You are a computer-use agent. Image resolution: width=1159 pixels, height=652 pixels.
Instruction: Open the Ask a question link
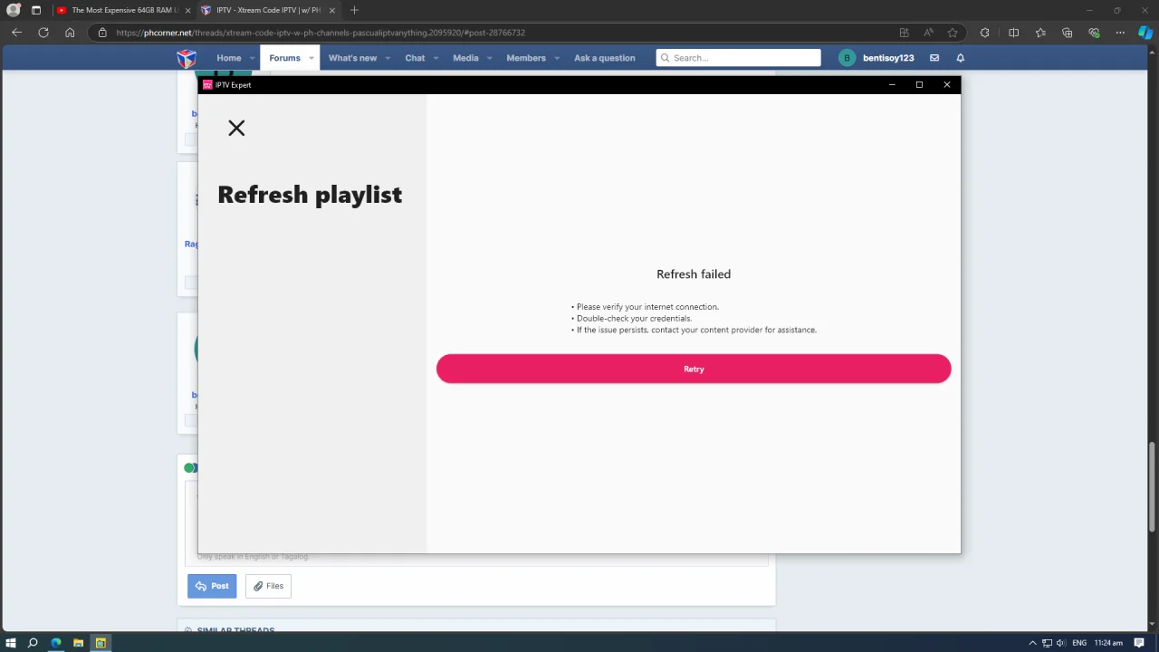tap(605, 58)
